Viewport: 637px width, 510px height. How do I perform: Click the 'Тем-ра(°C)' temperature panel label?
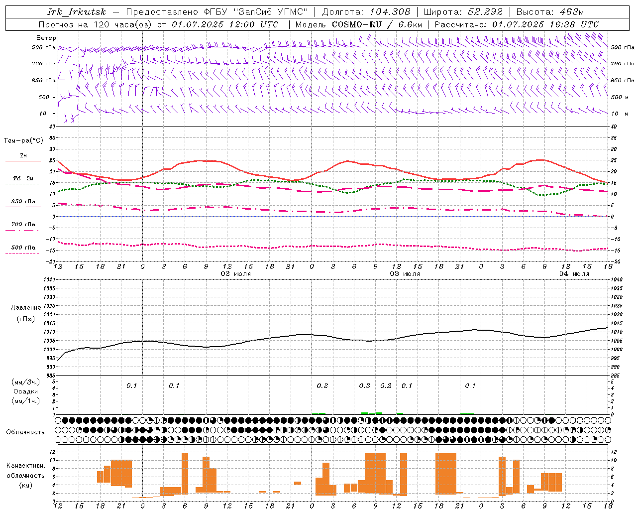coord(24,141)
